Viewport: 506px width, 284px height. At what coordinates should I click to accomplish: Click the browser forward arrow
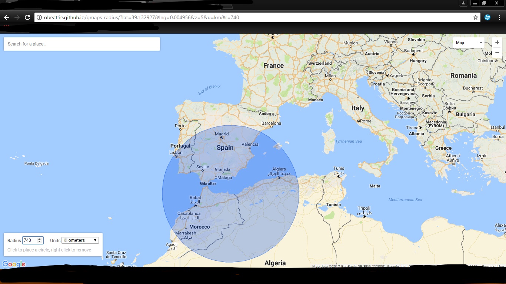click(x=17, y=17)
